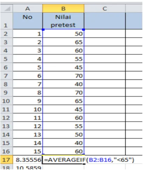The width and height of the screenshot is (143, 170).
Task: Select row 1 header
Action: [x=7, y=21]
